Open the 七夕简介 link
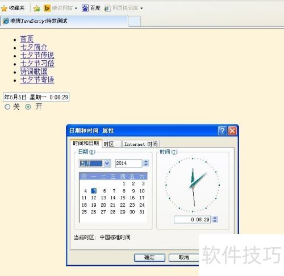The height and width of the screenshot is (276, 284). click(x=34, y=47)
